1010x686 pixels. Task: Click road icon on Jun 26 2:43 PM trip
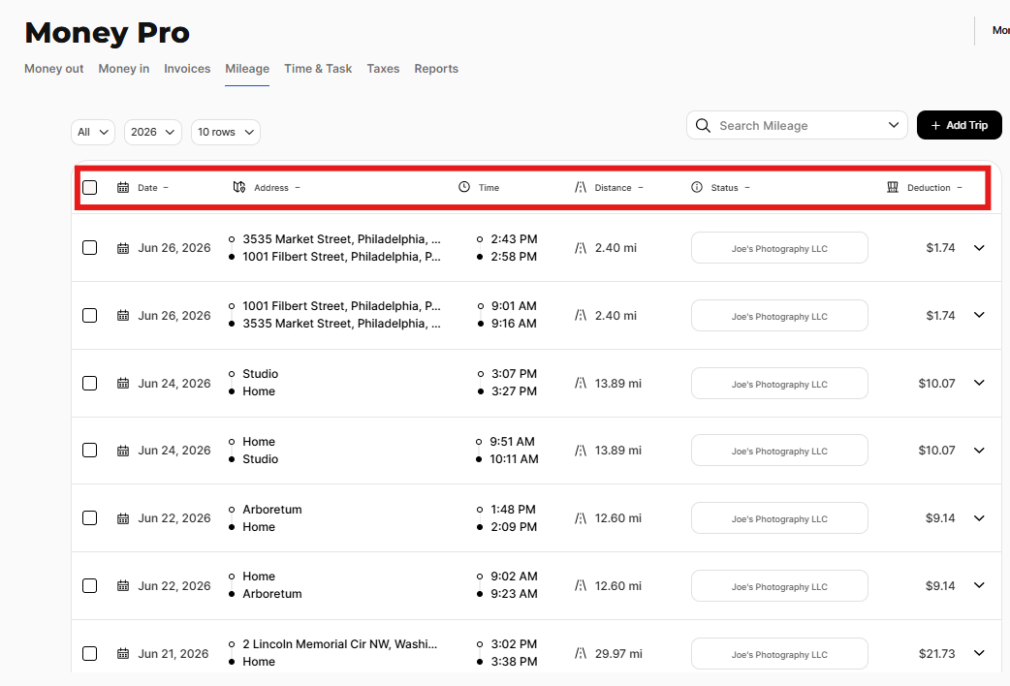point(581,248)
